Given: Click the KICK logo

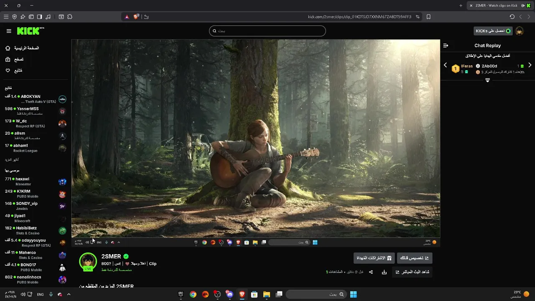Looking at the screenshot, I should 30,31.
